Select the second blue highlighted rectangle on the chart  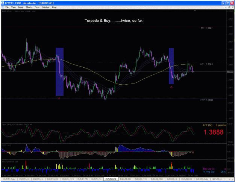tap(171, 66)
